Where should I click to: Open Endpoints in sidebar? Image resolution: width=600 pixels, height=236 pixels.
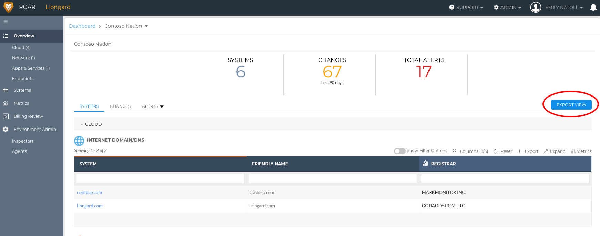(x=23, y=79)
